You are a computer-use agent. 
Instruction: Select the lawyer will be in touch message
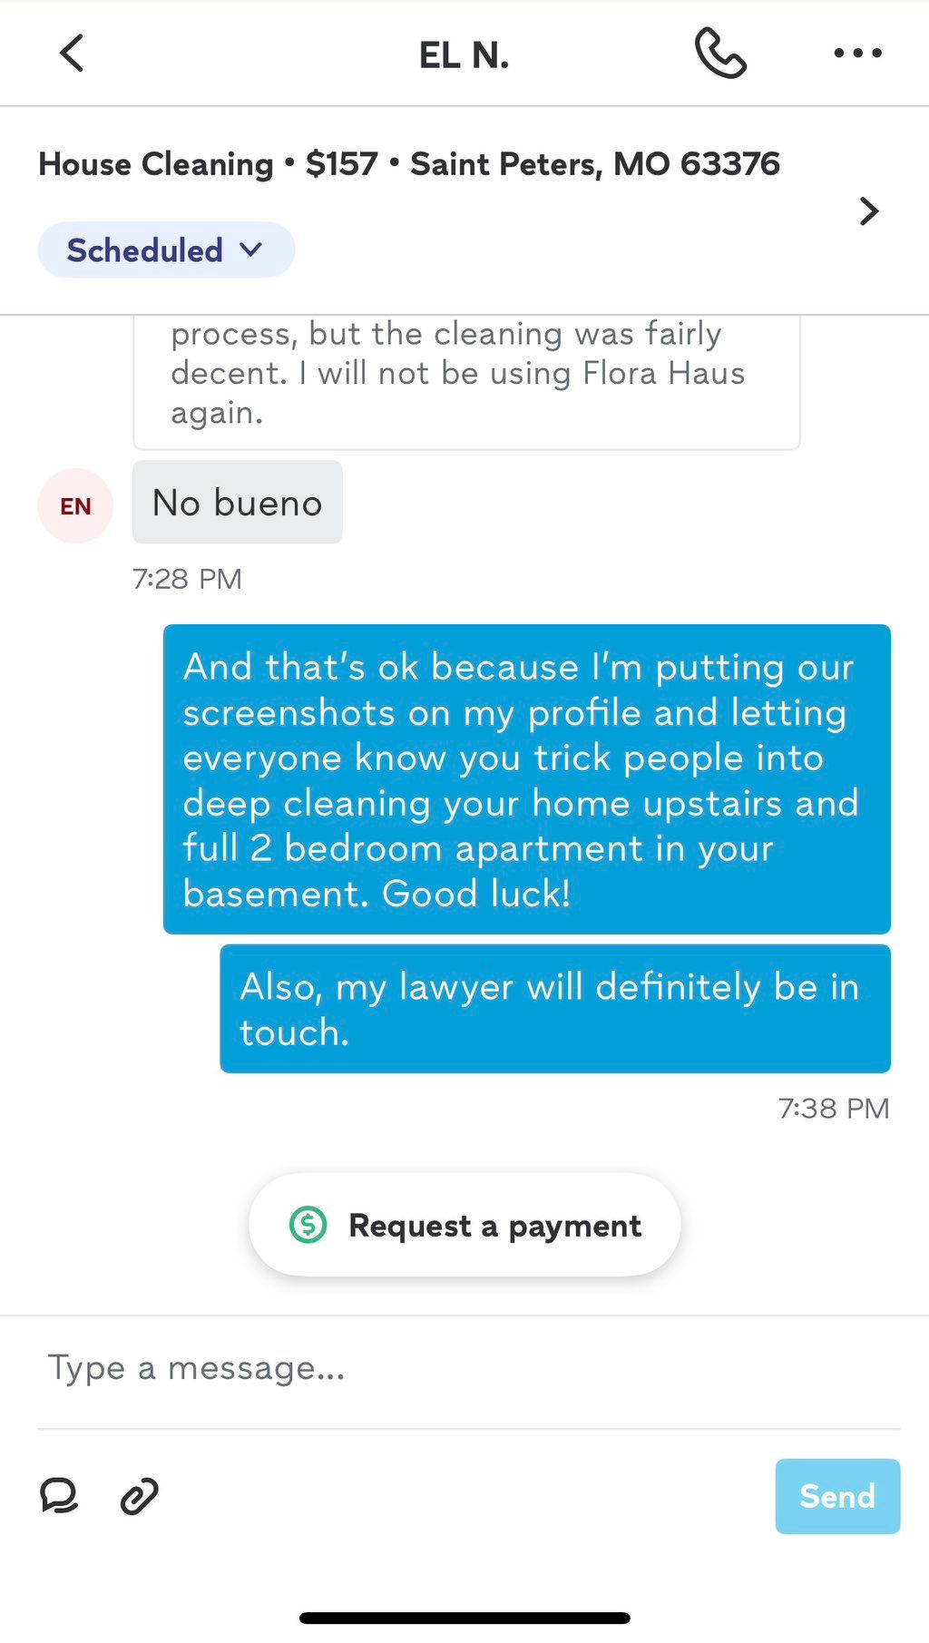click(x=555, y=1009)
